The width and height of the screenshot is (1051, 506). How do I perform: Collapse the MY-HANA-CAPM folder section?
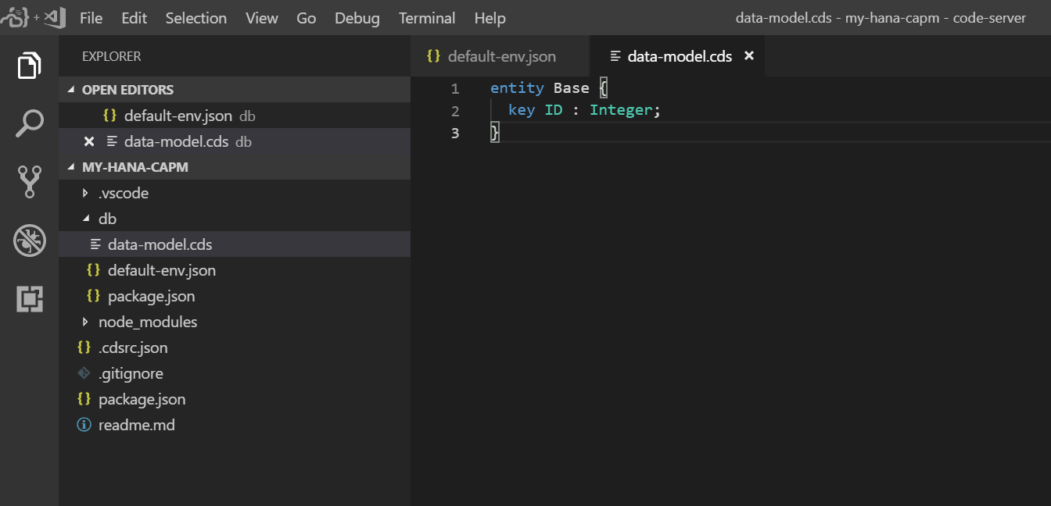tap(135, 167)
